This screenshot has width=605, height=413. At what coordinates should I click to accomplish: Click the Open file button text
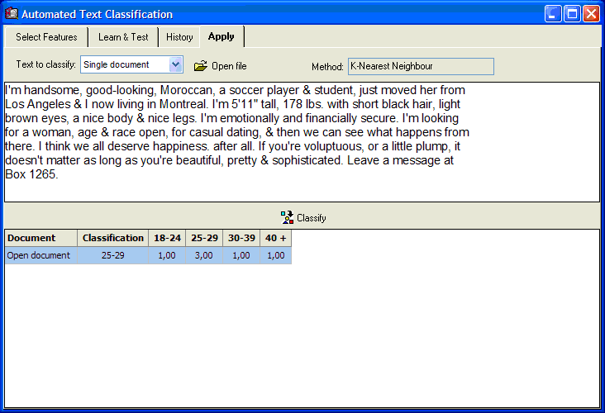(x=229, y=66)
